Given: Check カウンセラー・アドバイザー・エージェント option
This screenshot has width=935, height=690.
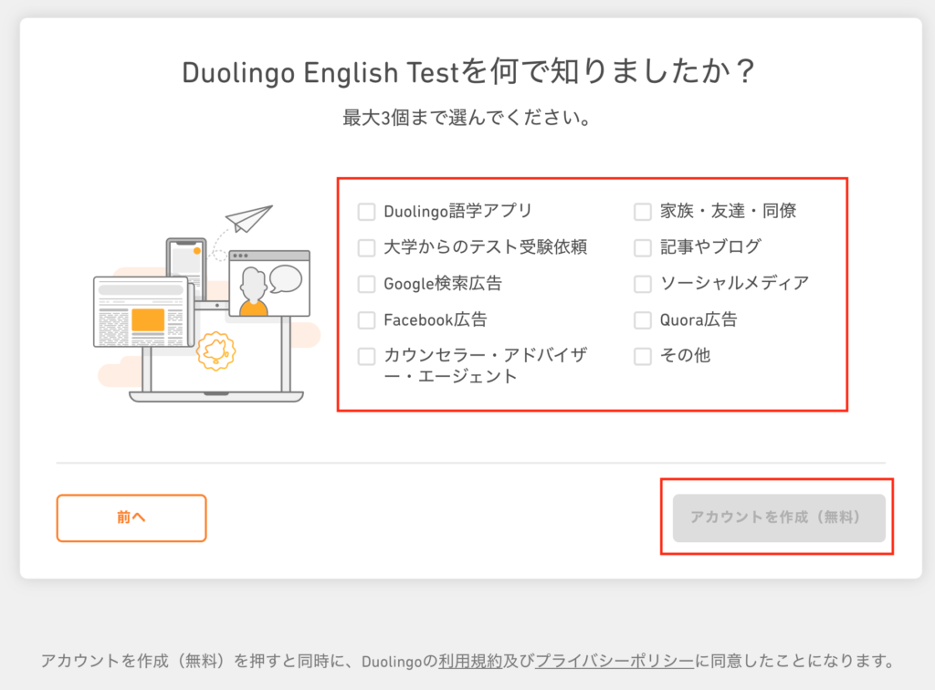Looking at the screenshot, I should coord(366,356).
